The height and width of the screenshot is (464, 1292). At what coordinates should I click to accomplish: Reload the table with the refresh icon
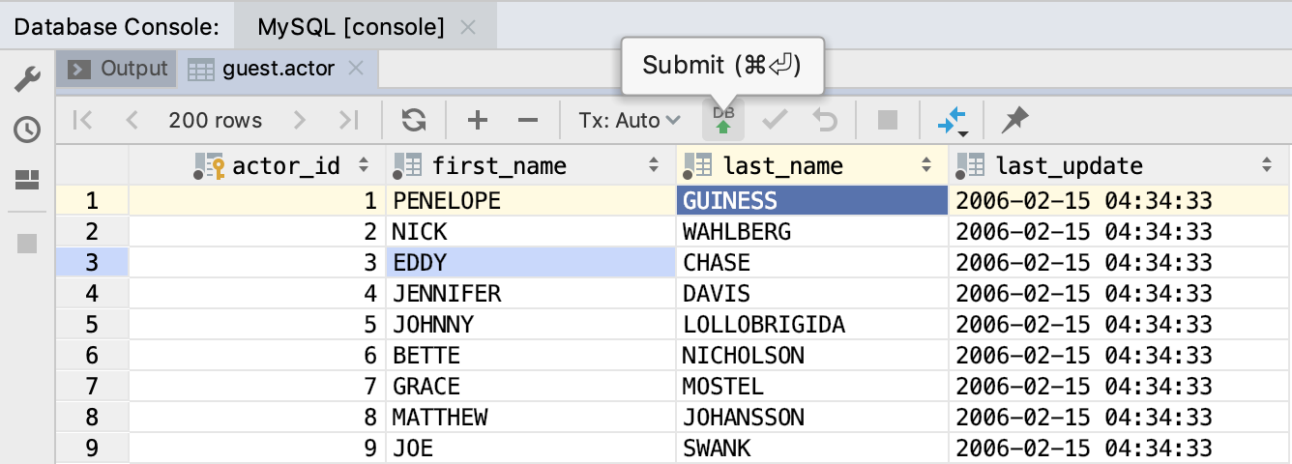(414, 120)
